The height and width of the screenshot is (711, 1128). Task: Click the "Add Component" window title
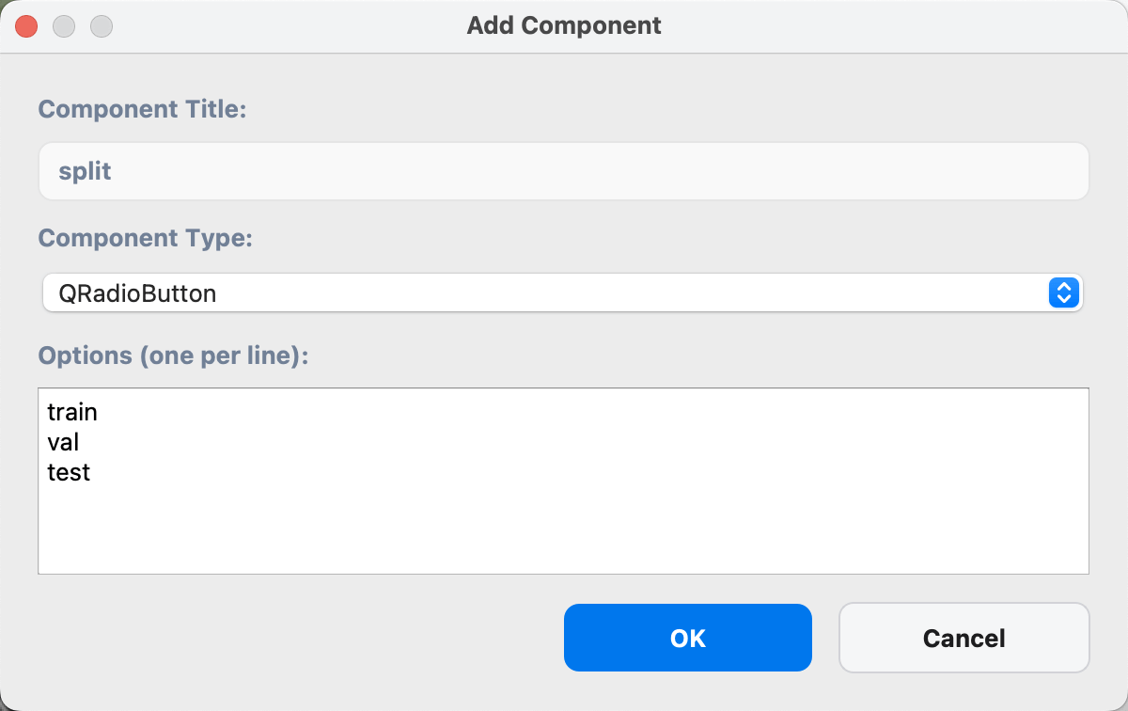pos(564,25)
